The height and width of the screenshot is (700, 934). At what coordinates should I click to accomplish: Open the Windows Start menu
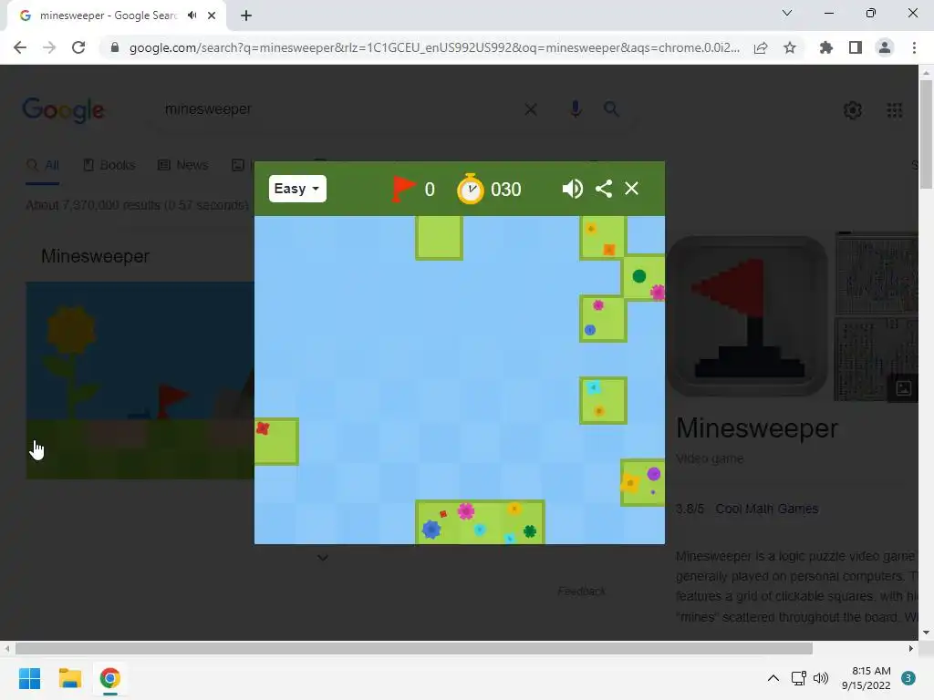(x=29, y=678)
